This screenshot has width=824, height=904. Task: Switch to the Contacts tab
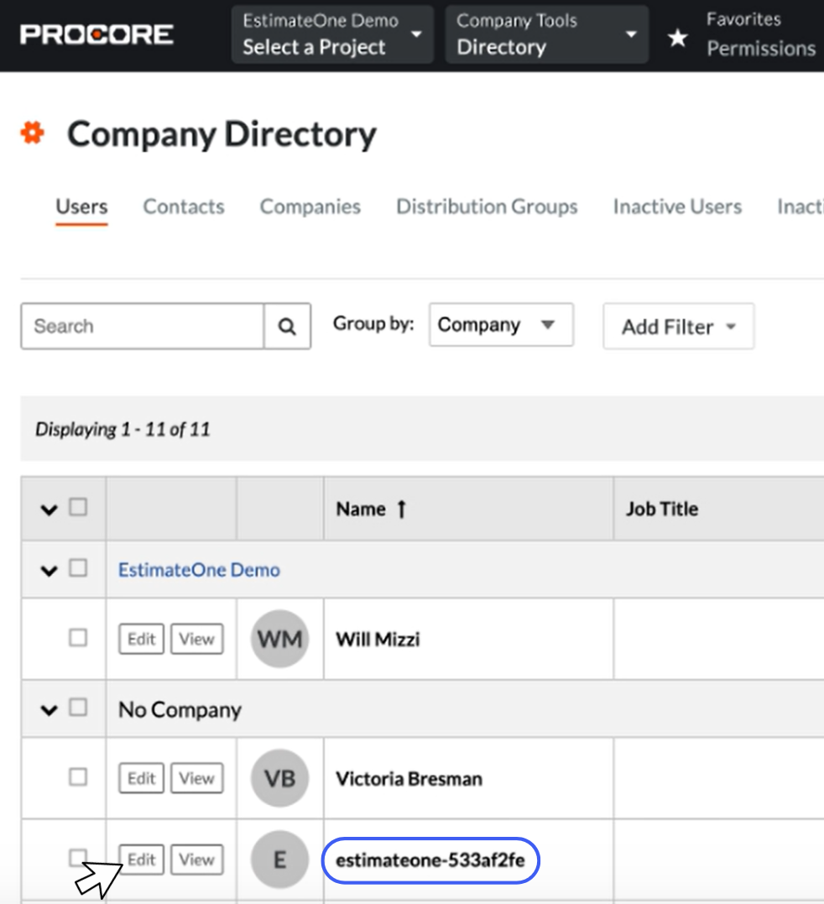(x=184, y=206)
